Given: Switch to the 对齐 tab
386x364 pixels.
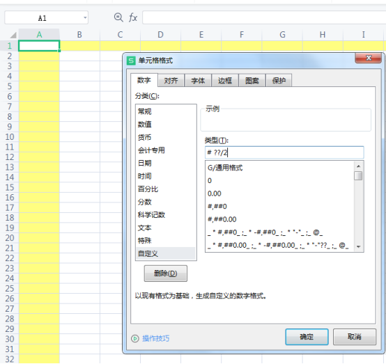Looking at the screenshot, I should click(x=171, y=81).
